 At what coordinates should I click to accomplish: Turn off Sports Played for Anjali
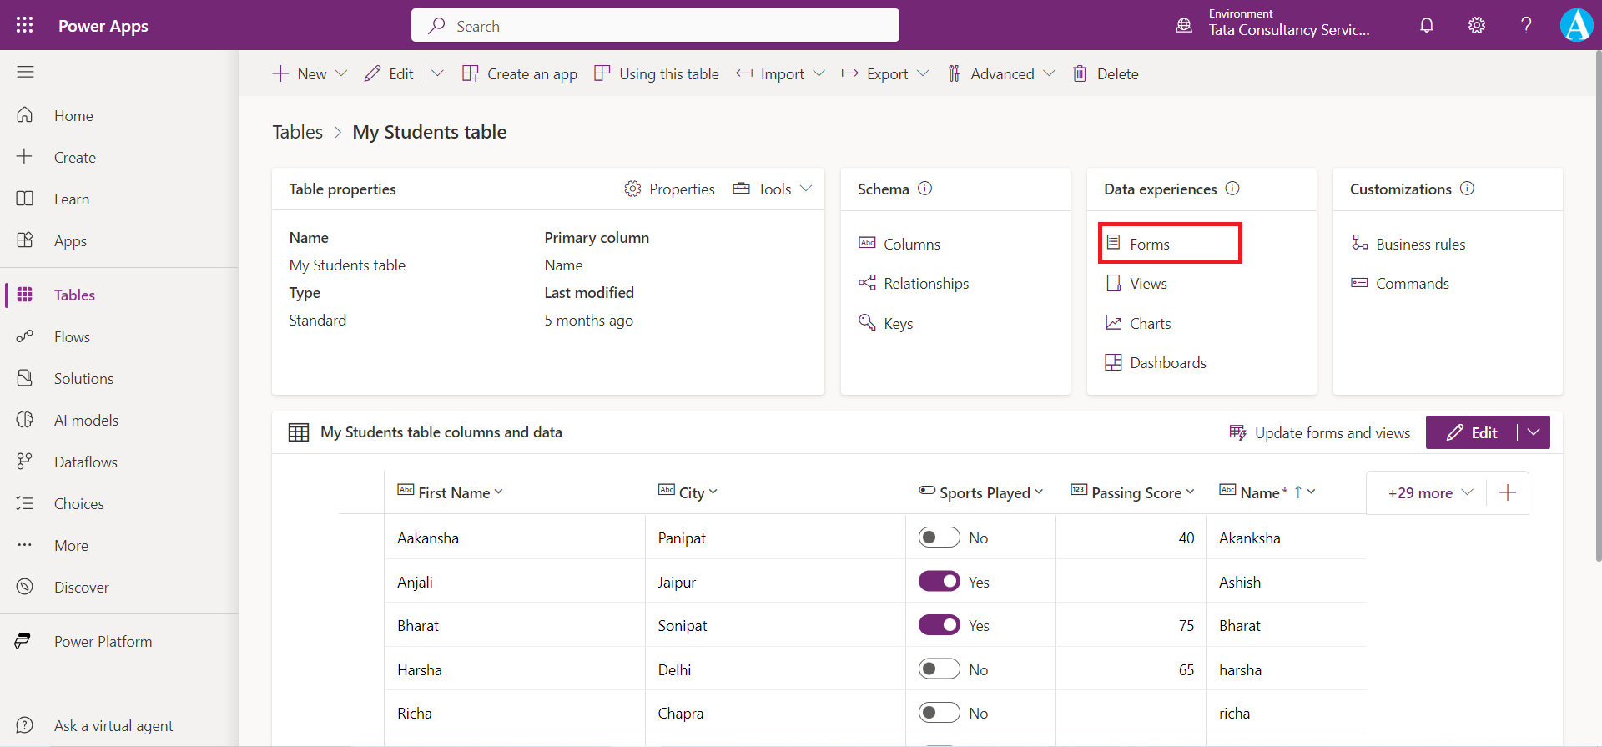(939, 582)
